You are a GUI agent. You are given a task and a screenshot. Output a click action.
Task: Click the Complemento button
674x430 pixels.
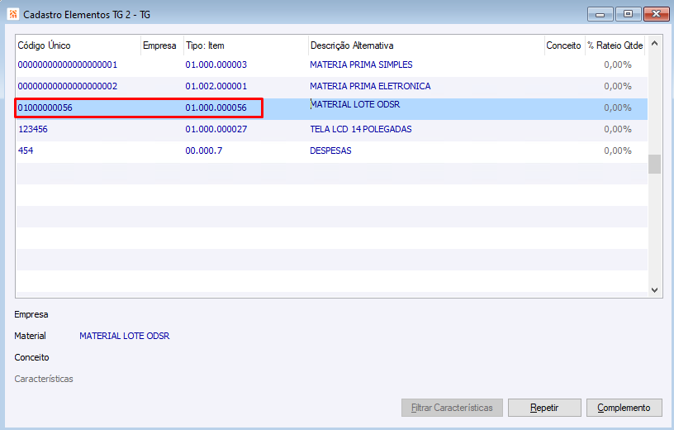(x=624, y=408)
